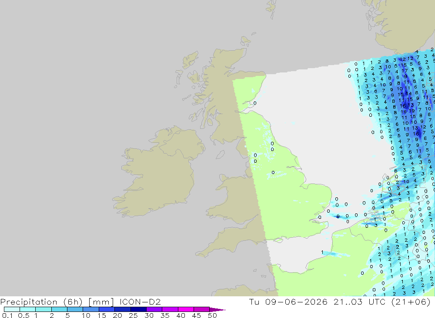This screenshot has width=435, height=318.
Task: Choose the 25–30 mm dark blue swatch
Action: coord(138,309)
